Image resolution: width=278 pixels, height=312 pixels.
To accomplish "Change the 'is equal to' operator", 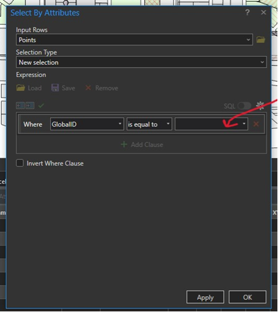I will pos(149,124).
